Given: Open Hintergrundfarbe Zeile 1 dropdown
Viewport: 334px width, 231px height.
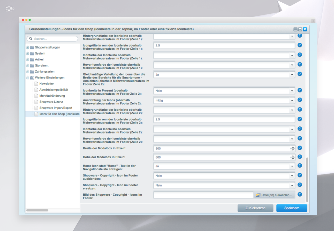Looking at the screenshot, I should pos(292,37).
